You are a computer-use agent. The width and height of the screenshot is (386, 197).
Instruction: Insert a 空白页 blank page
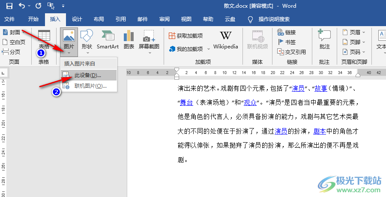[14, 42]
